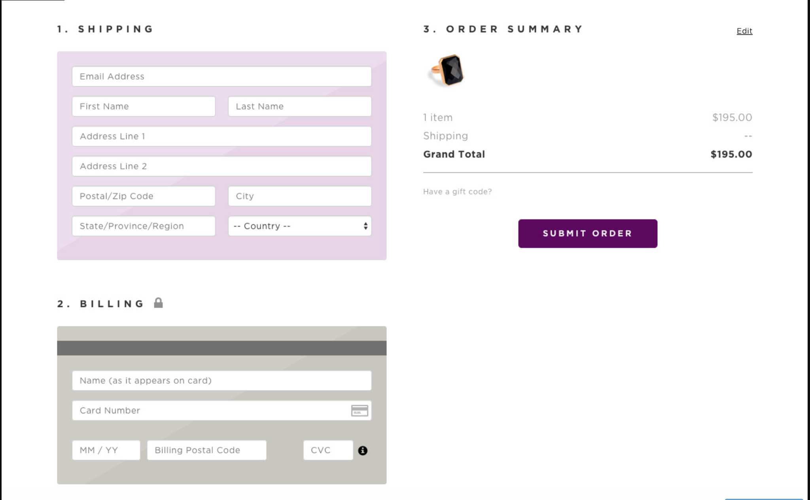Click the City input field
810x500 pixels.
(x=299, y=196)
